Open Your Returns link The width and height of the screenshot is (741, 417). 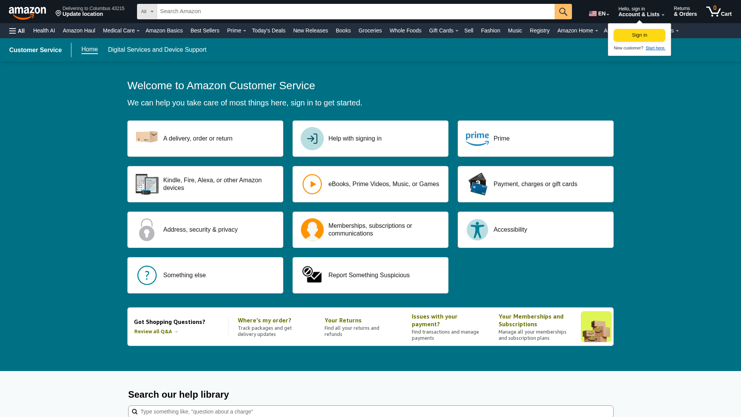[343, 320]
